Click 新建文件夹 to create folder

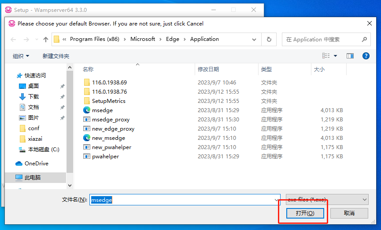(55, 56)
